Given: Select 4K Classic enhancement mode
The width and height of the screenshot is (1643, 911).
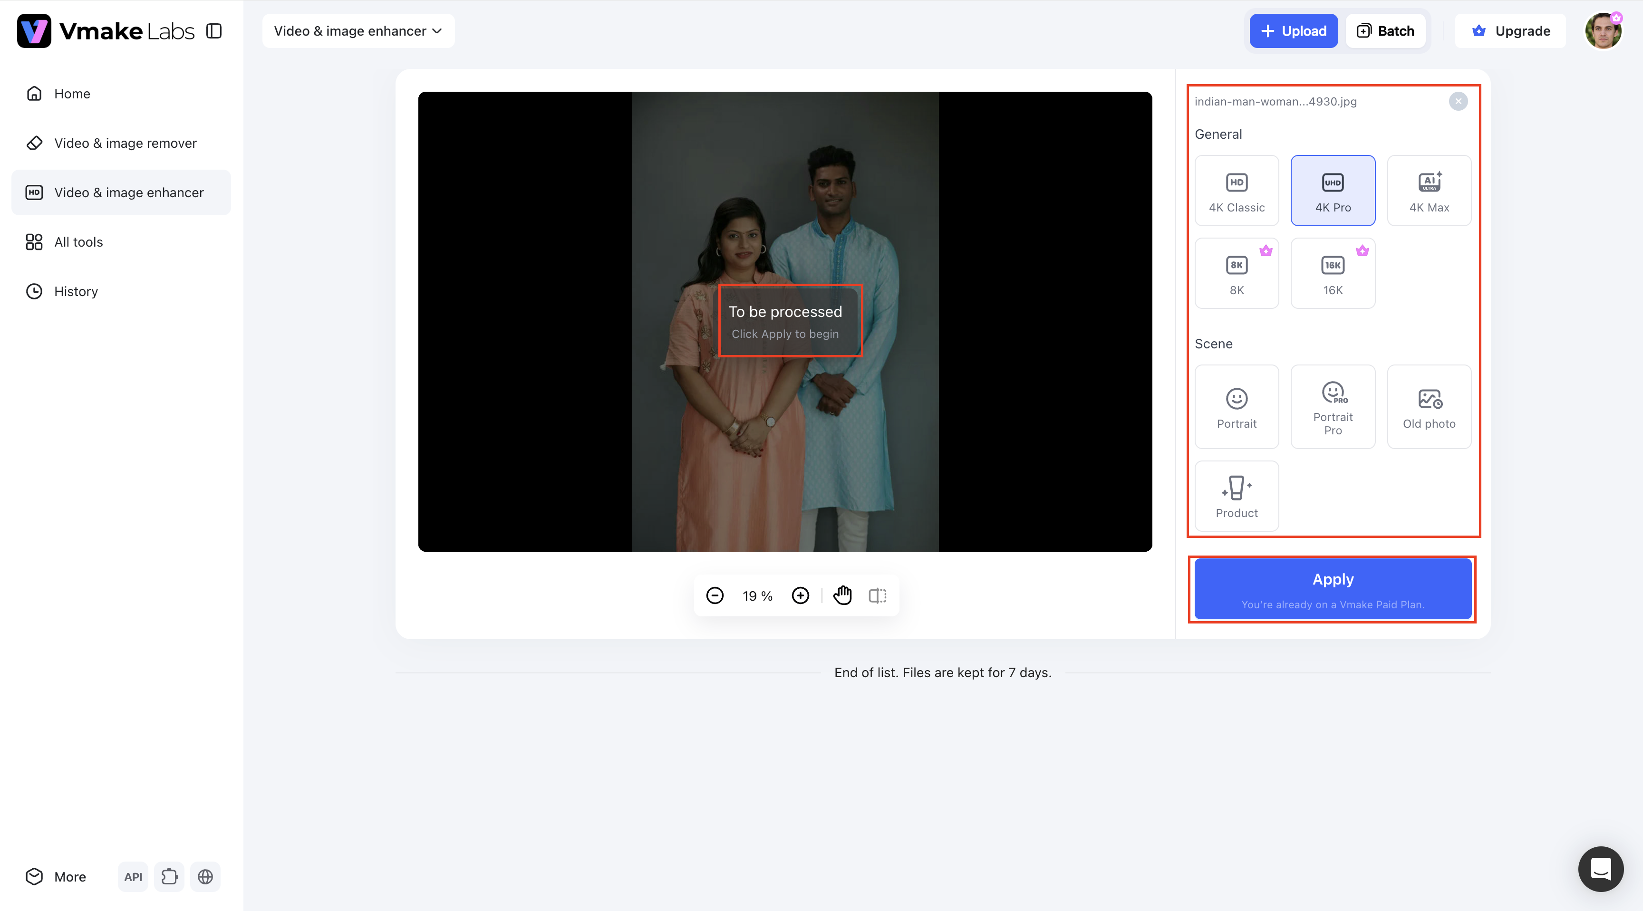Looking at the screenshot, I should [1237, 191].
